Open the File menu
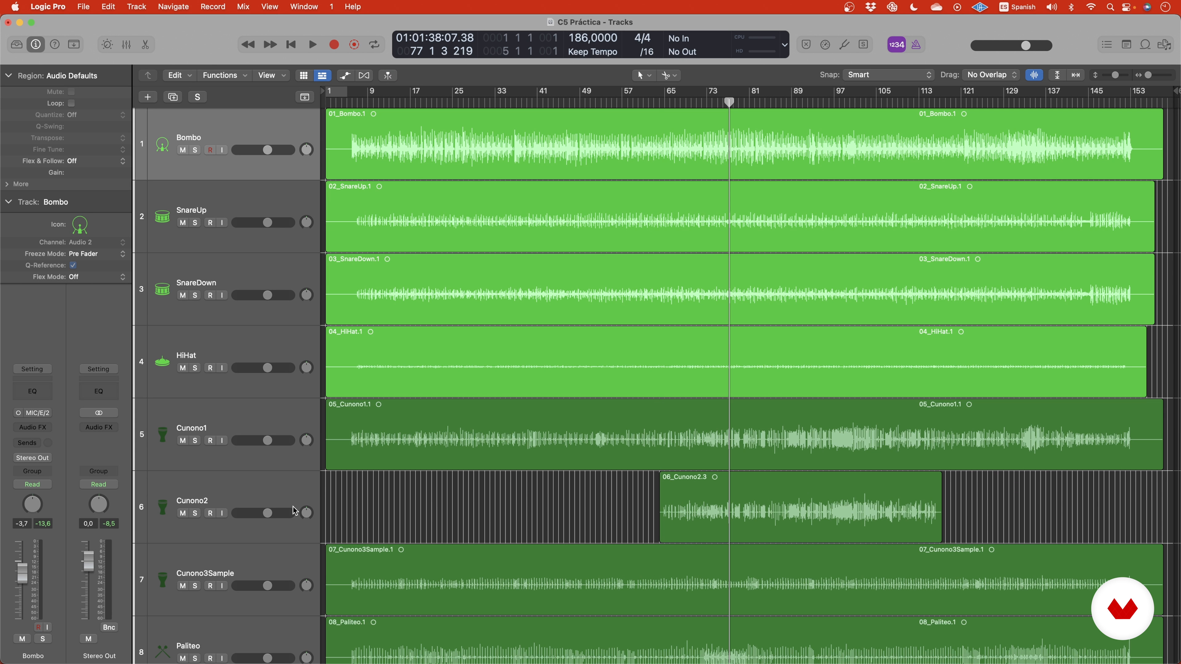The height and width of the screenshot is (664, 1181). click(83, 7)
